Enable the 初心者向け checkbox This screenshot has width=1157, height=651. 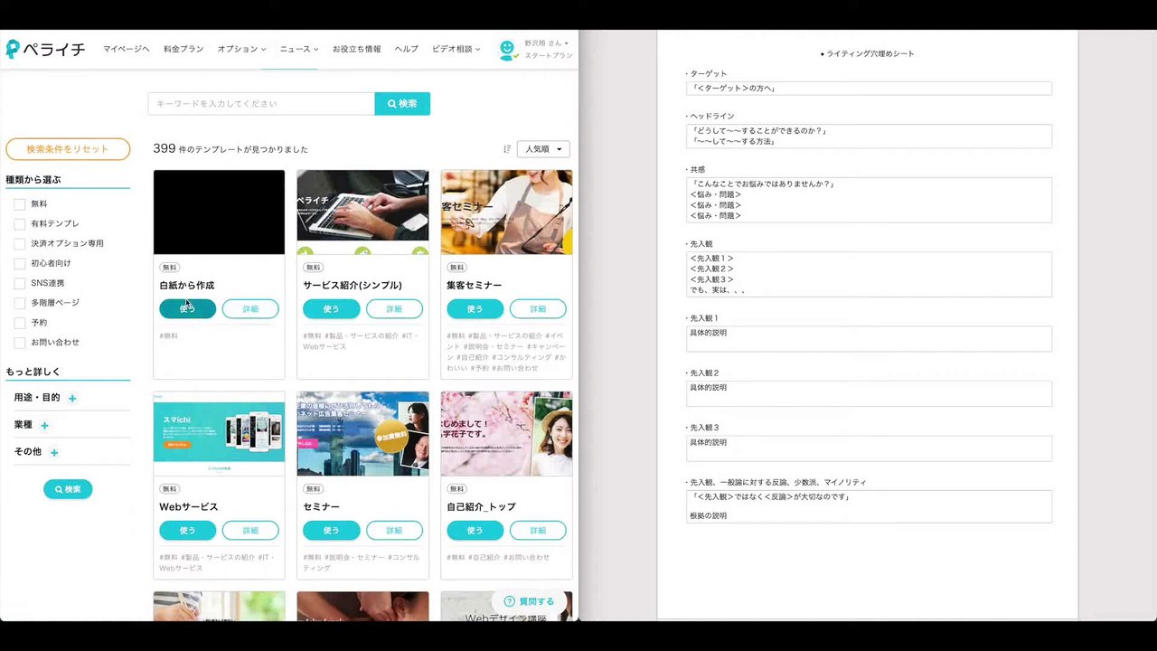click(20, 263)
